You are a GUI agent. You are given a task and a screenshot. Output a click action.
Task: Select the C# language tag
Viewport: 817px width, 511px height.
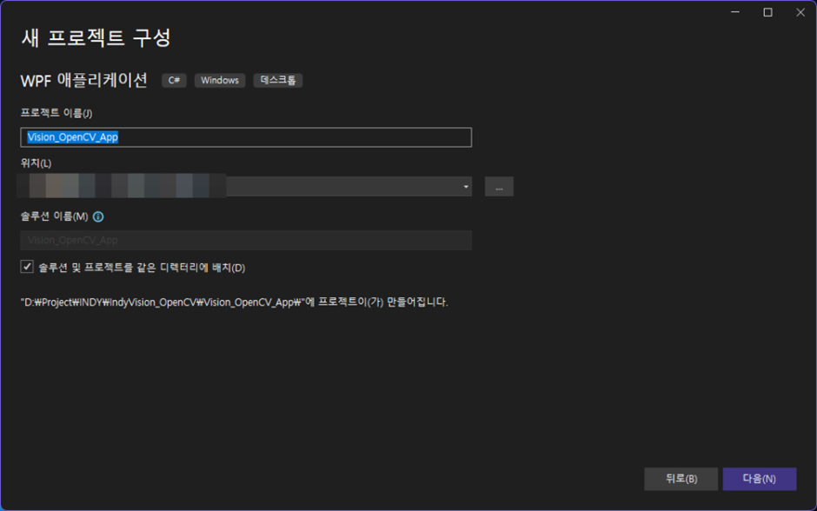click(173, 80)
